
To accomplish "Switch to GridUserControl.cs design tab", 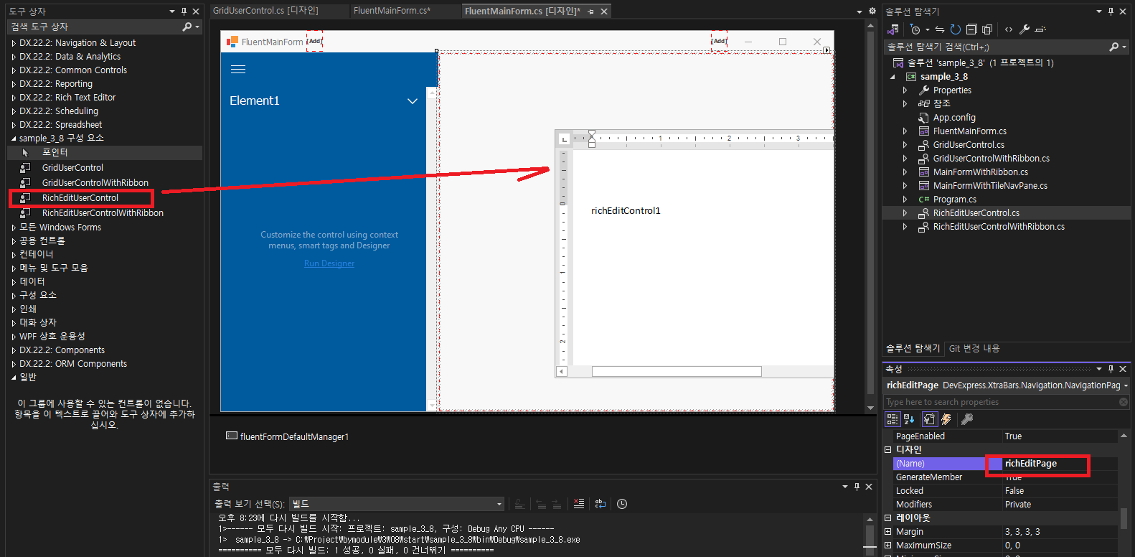I will click(265, 11).
